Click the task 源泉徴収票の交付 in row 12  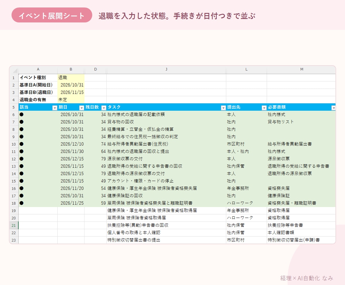(125, 159)
